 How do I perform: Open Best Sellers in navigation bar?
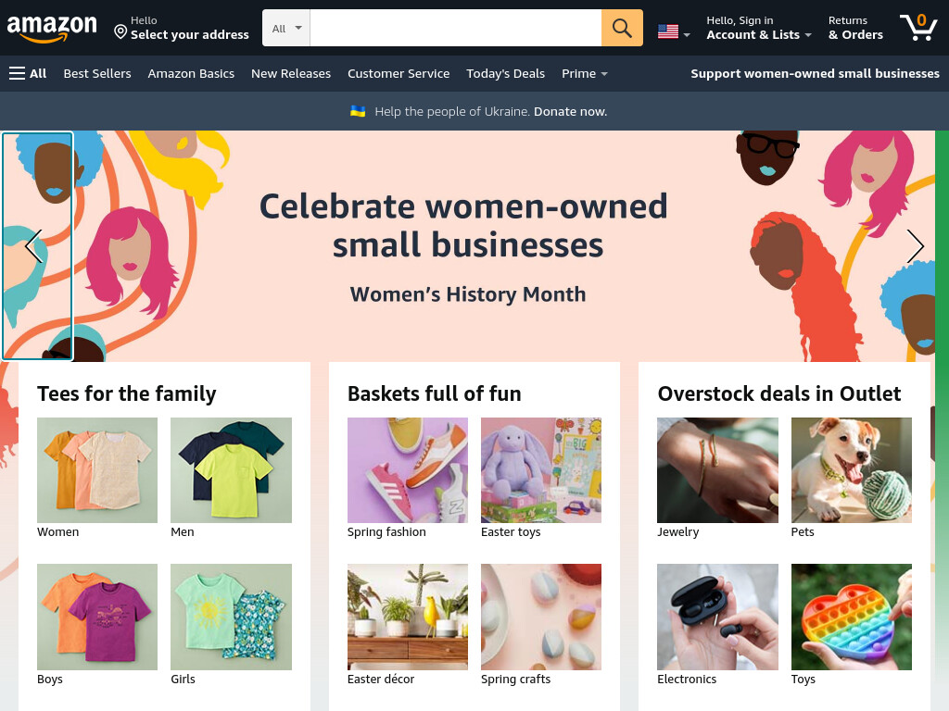point(96,74)
